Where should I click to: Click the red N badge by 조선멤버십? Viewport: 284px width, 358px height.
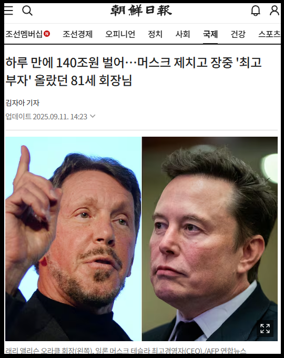pos(47,34)
